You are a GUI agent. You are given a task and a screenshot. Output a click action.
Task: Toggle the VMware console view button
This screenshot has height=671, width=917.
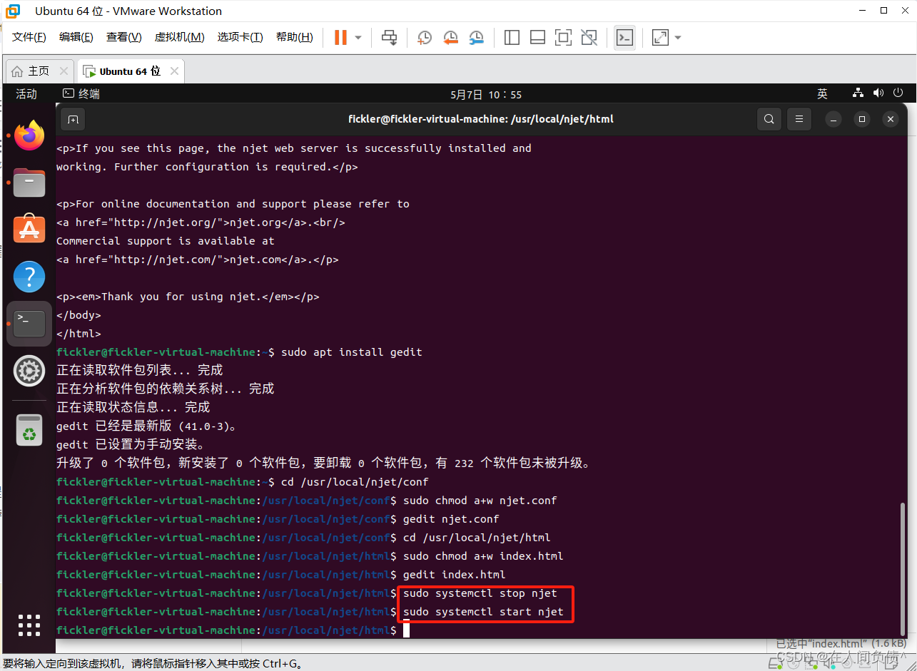(x=624, y=38)
